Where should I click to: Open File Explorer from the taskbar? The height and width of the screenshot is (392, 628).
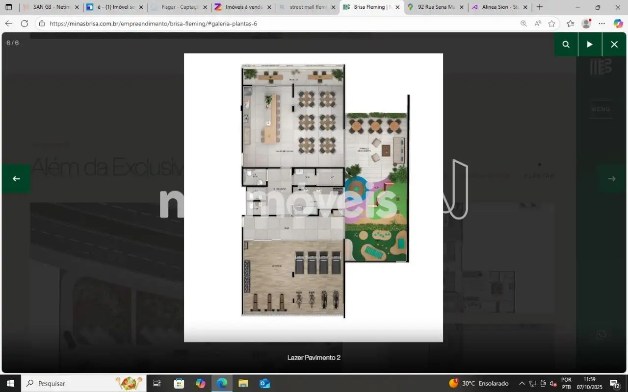coord(243,383)
